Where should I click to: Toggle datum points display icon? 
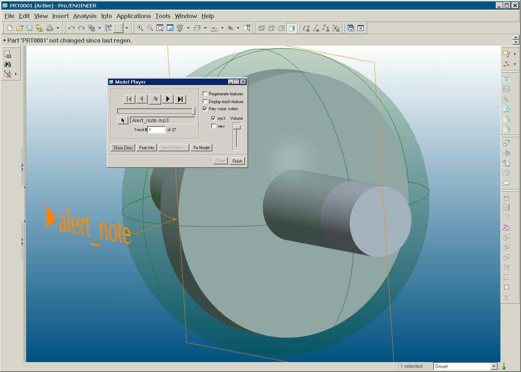[326, 28]
